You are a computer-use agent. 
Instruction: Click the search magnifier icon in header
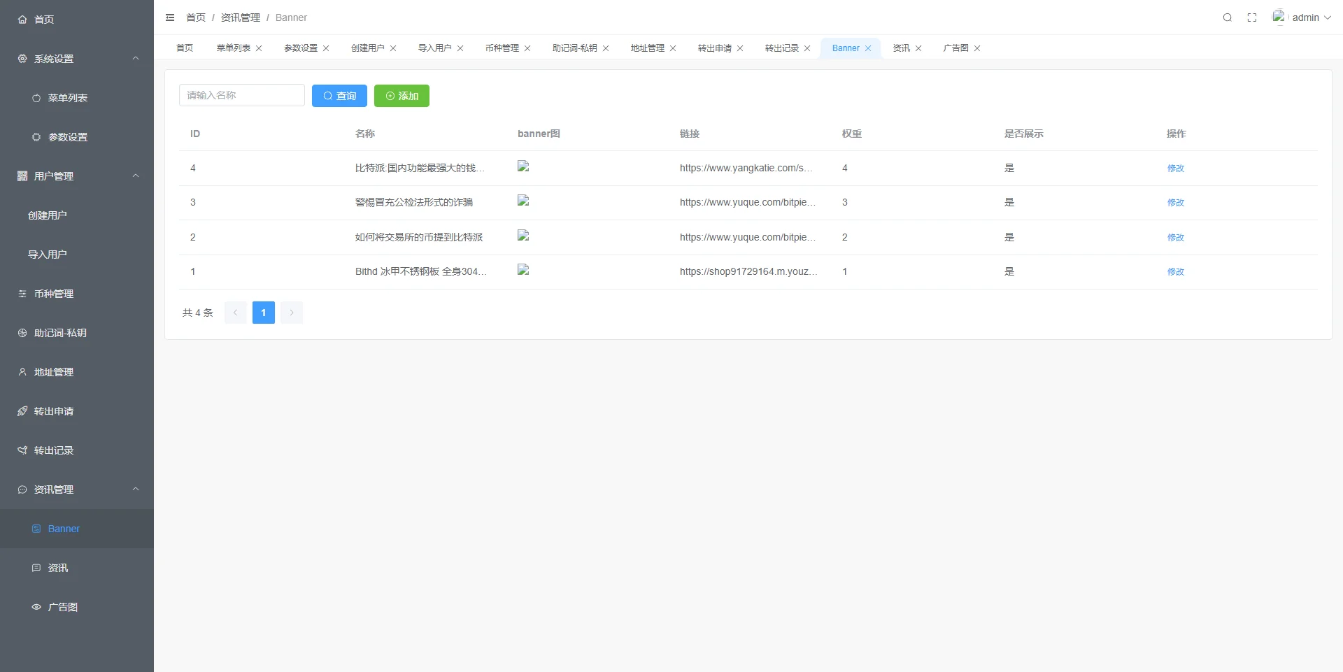coord(1227,17)
